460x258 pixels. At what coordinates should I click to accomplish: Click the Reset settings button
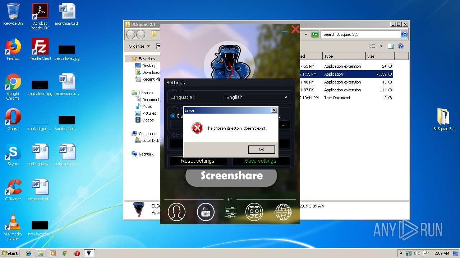[x=198, y=161]
